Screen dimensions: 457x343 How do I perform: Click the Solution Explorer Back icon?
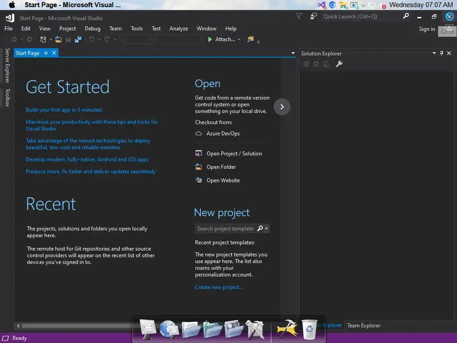(x=306, y=64)
